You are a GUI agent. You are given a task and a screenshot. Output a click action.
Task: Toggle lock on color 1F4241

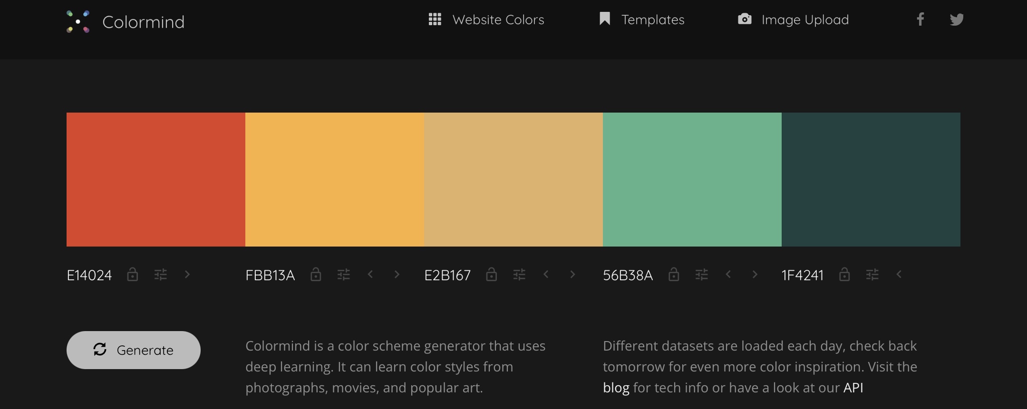coord(844,275)
